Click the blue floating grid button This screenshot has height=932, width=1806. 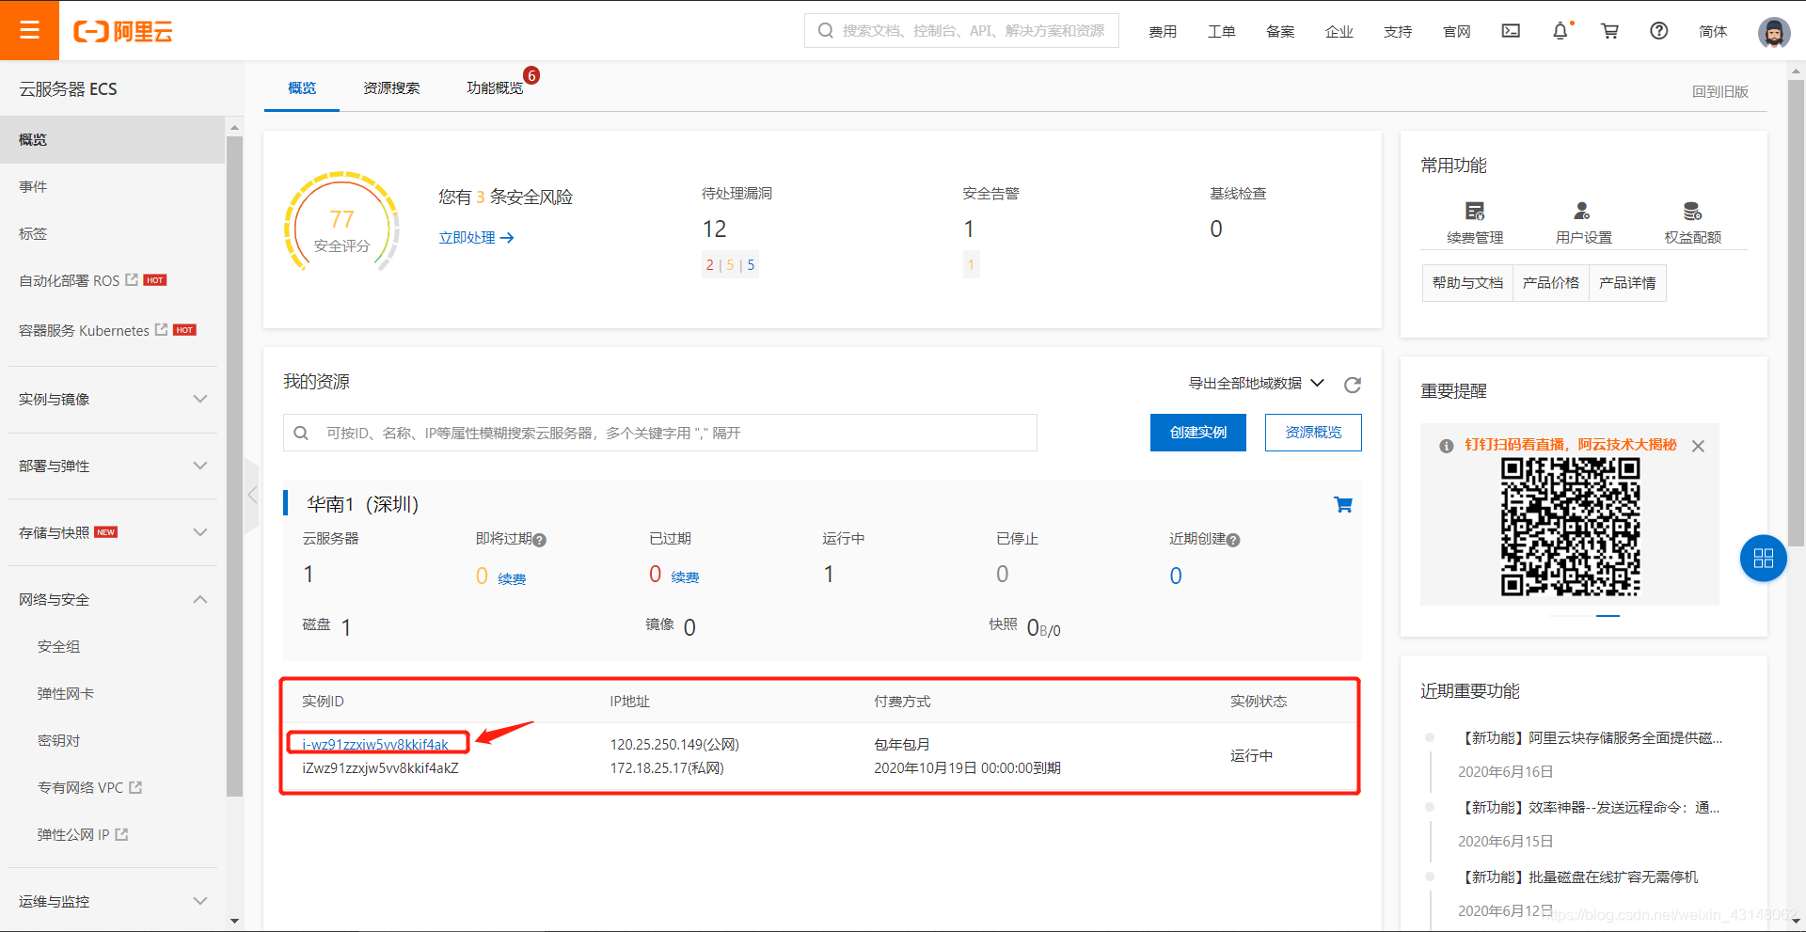coord(1764,559)
